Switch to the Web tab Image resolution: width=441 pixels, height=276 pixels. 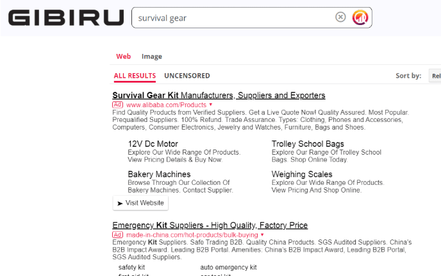pyautogui.click(x=124, y=56)
